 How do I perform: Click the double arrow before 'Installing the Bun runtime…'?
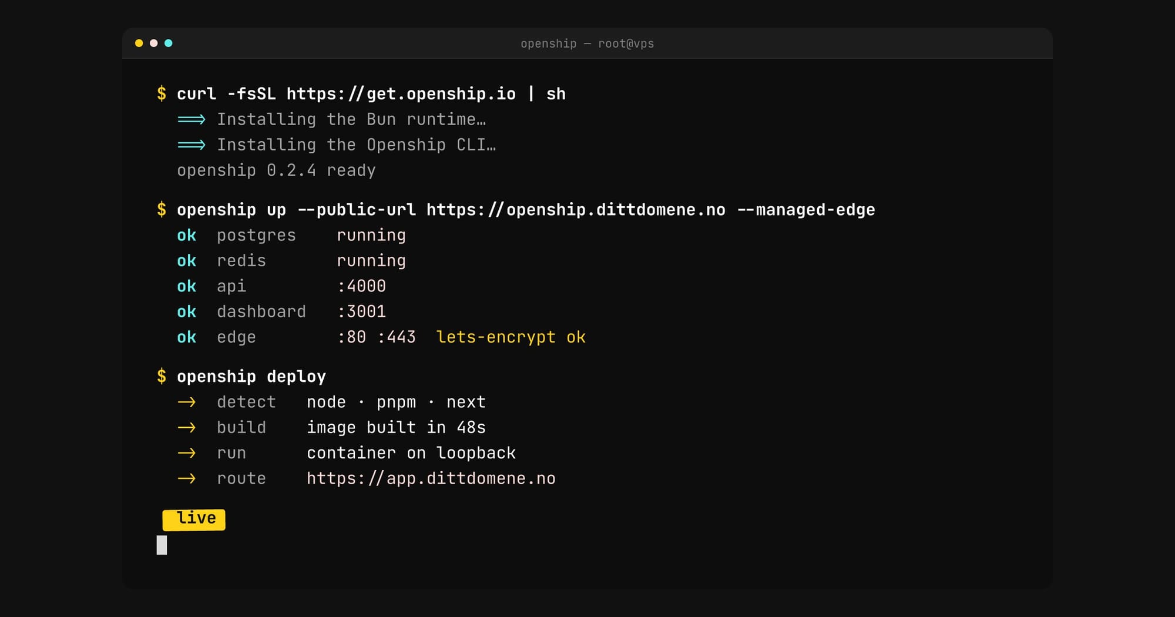click(192, 120)
